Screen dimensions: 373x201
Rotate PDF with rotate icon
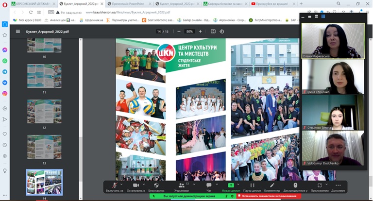pyautogui.click(x=221, y=32)
